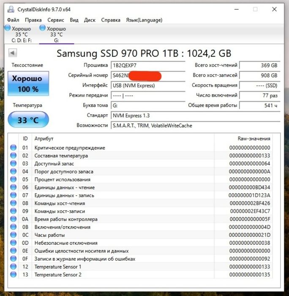Click the Всего хост-записей value 908 GB
Image resolution: width=289 pixels, height=296 pixels.
(260, 75)
